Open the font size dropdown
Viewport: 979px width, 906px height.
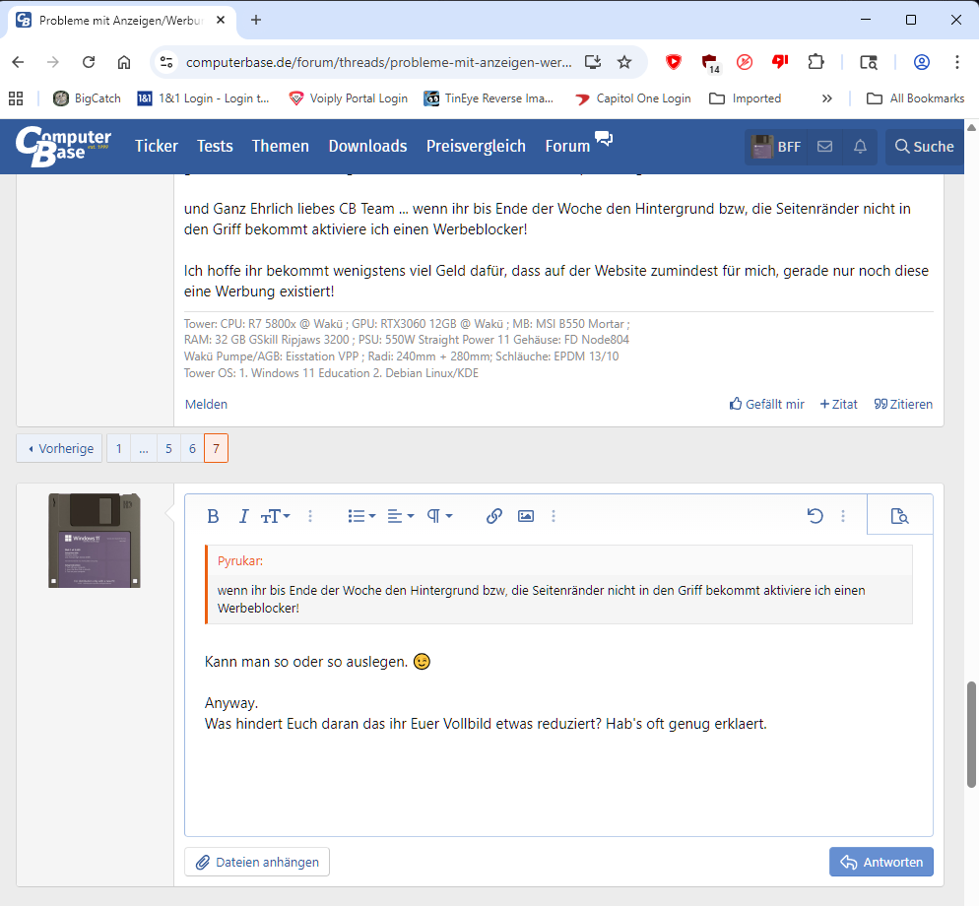click(x=276, y=516)
